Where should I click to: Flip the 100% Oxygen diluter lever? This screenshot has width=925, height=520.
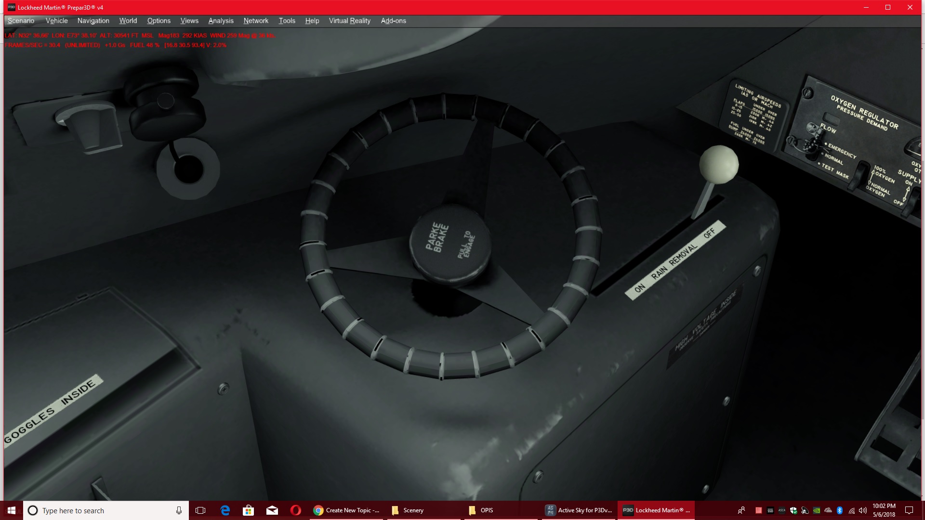coord(859,175)
